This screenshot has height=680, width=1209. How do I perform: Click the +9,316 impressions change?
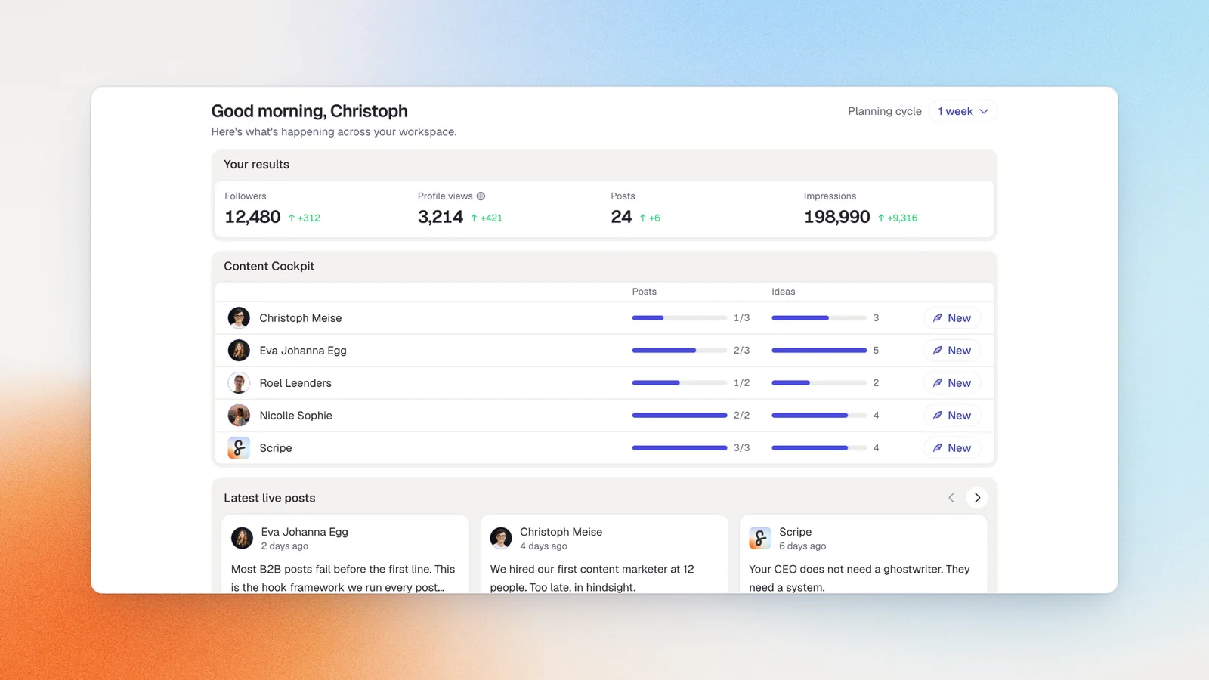click(898, 218)
